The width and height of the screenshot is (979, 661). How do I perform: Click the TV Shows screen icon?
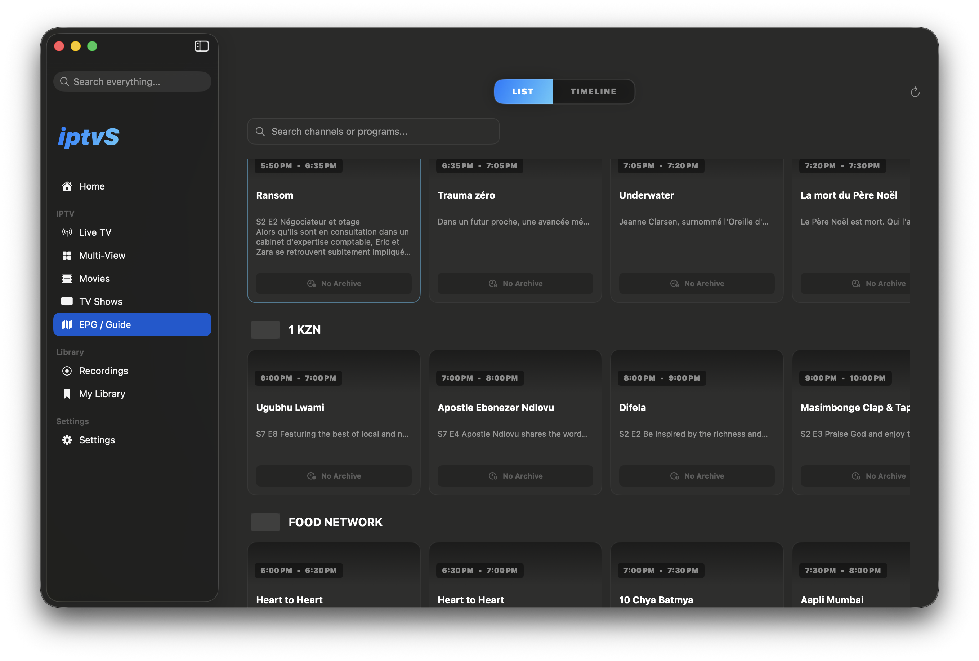click(x=67, y=301)
